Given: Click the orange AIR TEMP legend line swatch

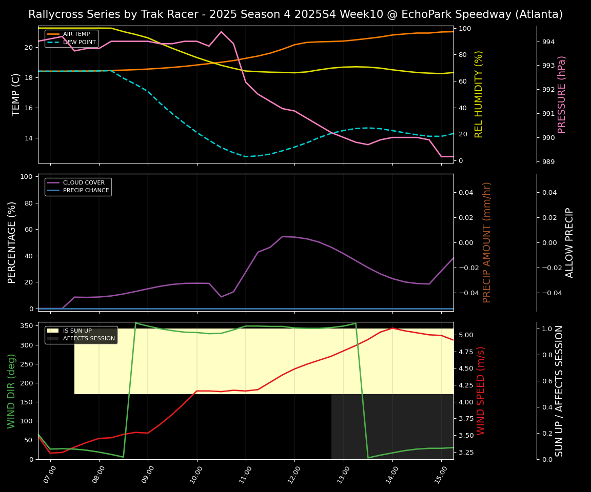Looking at the screenshot, I should pyautogui.click(x=53, y=34).
